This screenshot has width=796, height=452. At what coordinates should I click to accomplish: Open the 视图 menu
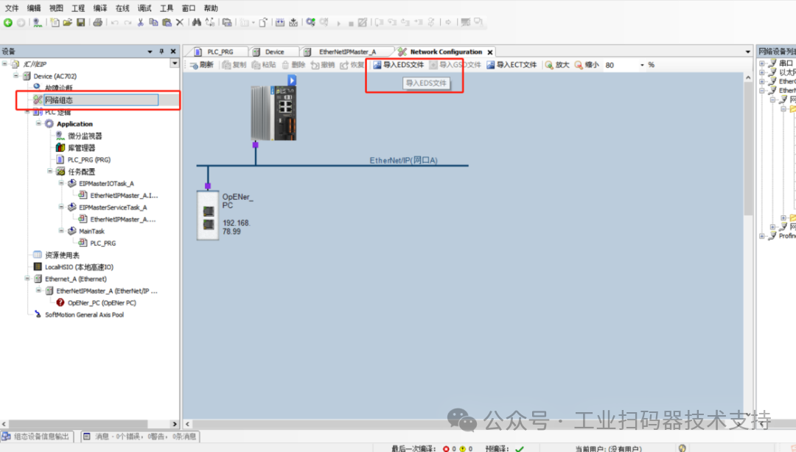tap(56, 8)
